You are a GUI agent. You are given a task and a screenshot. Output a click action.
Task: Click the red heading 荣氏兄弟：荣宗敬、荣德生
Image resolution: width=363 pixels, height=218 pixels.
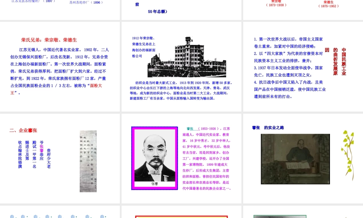tap(49, 40)
